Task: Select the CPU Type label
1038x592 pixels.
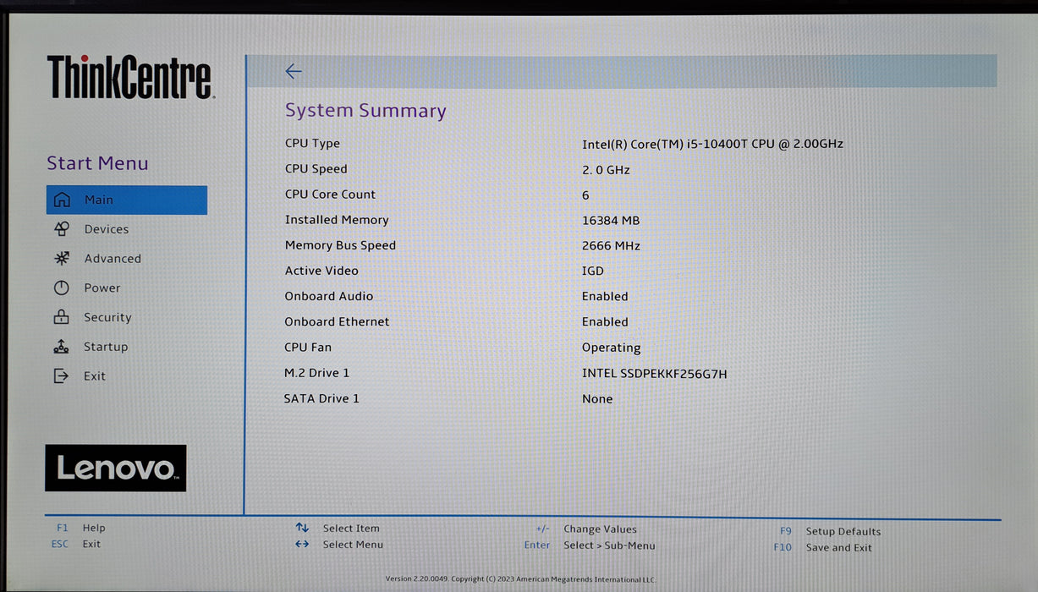Action: [x=312, y=144]
